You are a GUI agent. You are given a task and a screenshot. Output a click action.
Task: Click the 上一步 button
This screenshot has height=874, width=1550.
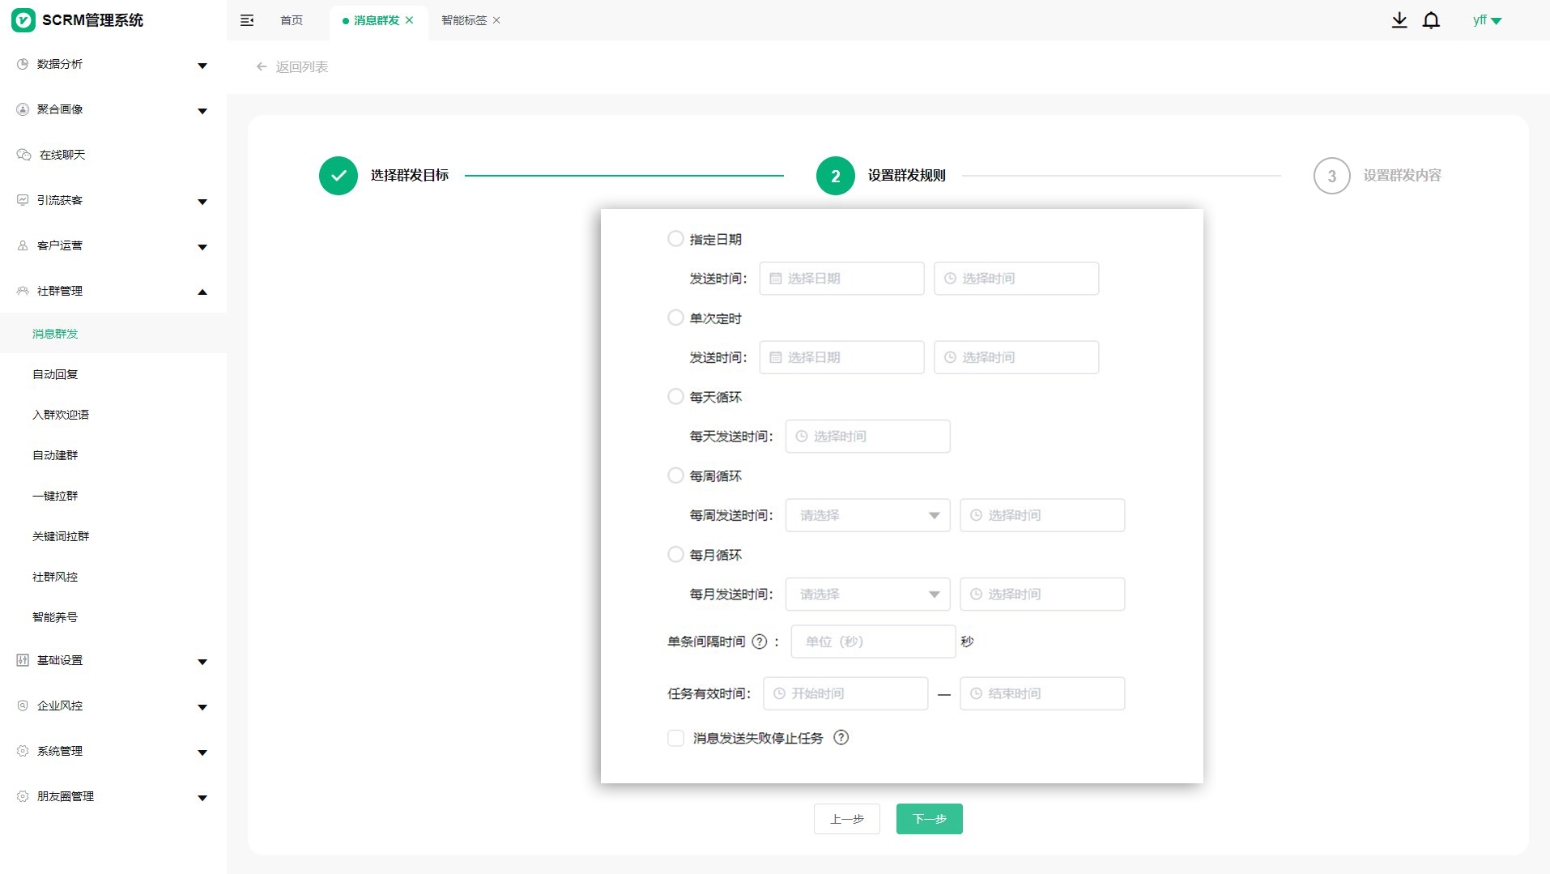tap(847, 819)
